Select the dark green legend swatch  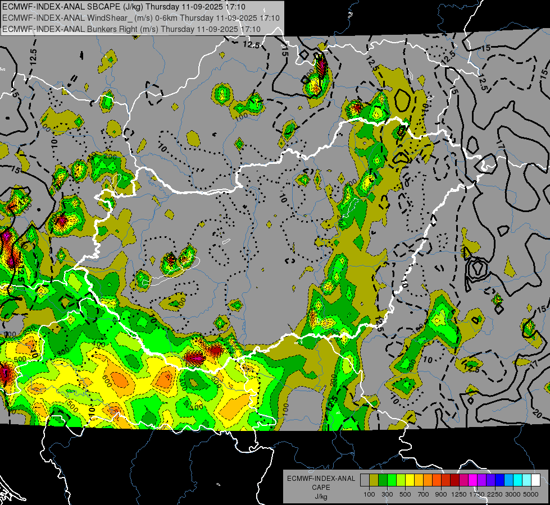pyautogui.click(x=383, y=480)
